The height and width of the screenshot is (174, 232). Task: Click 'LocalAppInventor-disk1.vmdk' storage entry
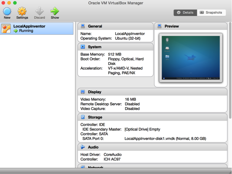click(165, 139)
